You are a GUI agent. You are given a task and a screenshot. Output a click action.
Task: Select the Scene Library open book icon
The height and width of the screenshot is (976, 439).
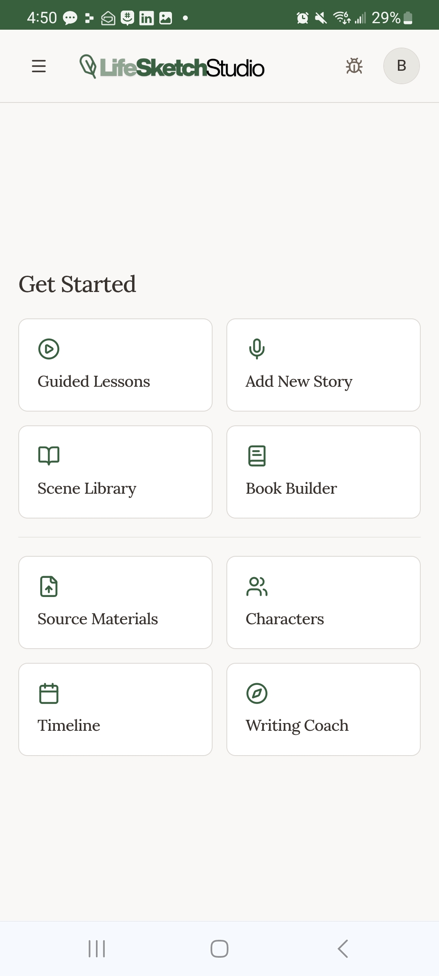tap(49, 455)
